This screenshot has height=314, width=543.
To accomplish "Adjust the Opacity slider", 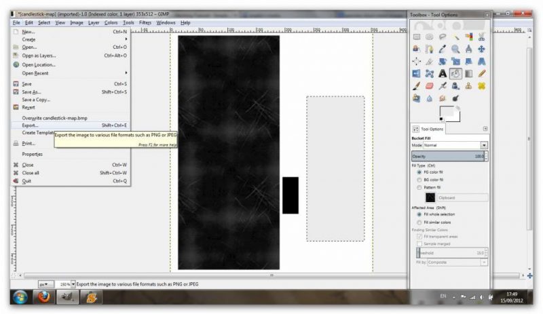I will pyautogui.click(x=448, y=156).
